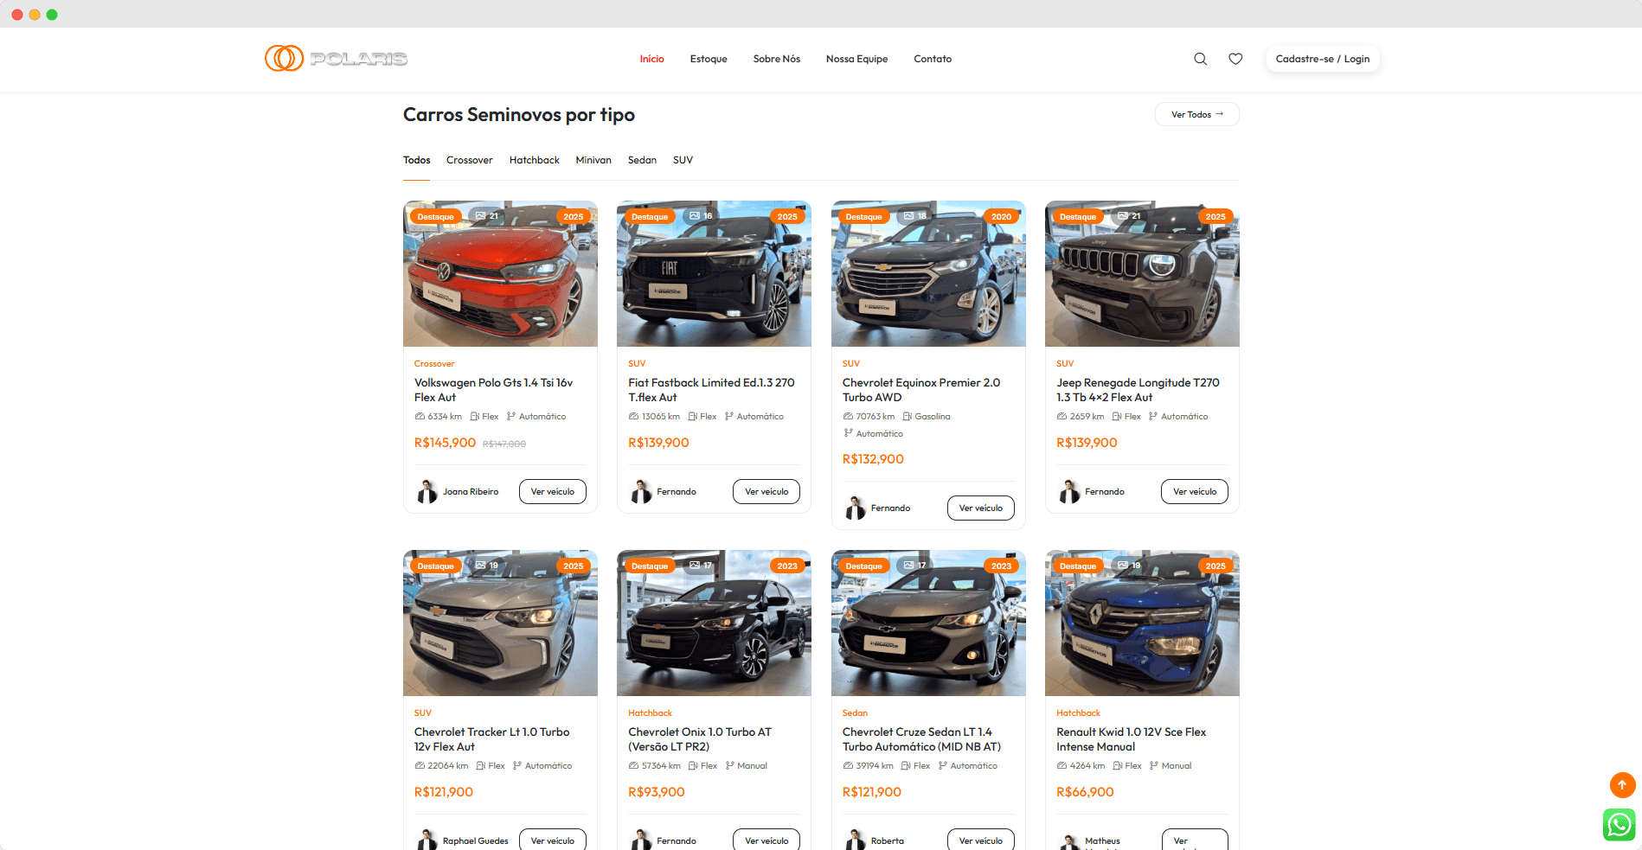This screenshot has width=1642, height=850.
Task: Open photo count icon on Volkswagen Polo
Action: coord(487,216)
